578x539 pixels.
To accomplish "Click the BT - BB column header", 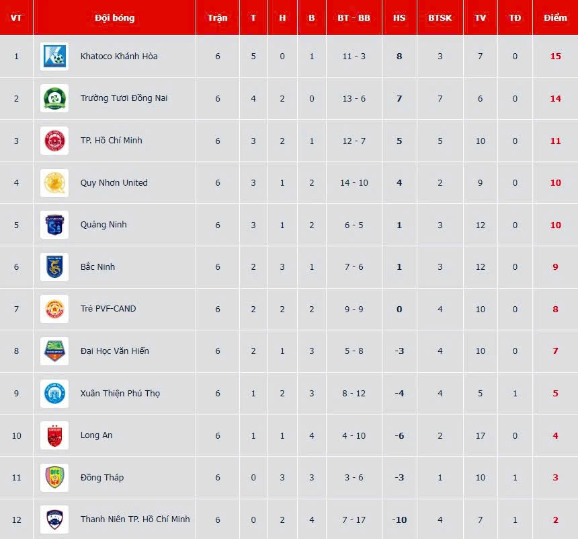I will pos(354,17).
